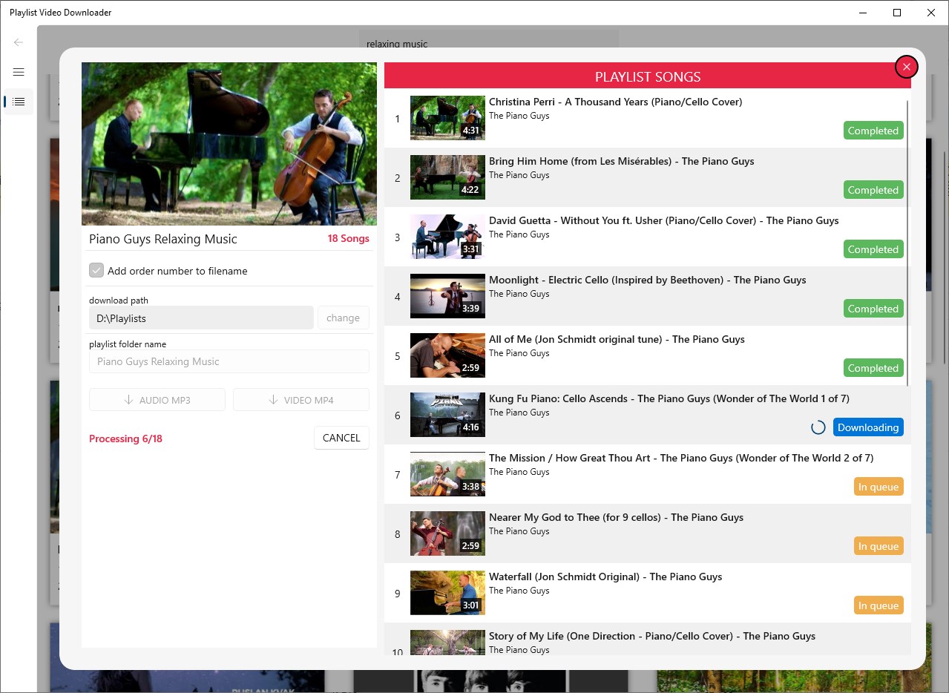Click Completed badge on All of Me
The height and width of the screenshot is (693, 949).
point(873,368)
